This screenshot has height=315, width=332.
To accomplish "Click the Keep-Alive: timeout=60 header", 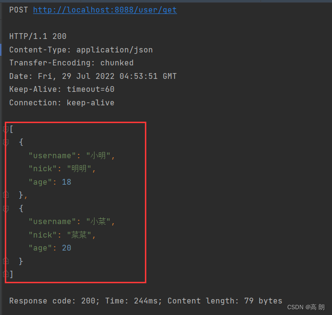I will [x=62, y=89].
